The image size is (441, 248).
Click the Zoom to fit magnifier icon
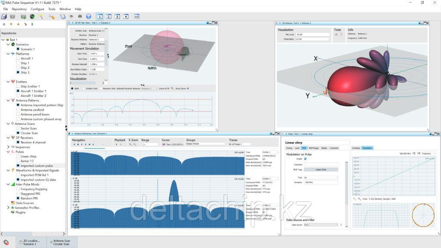tap(172, 88)
